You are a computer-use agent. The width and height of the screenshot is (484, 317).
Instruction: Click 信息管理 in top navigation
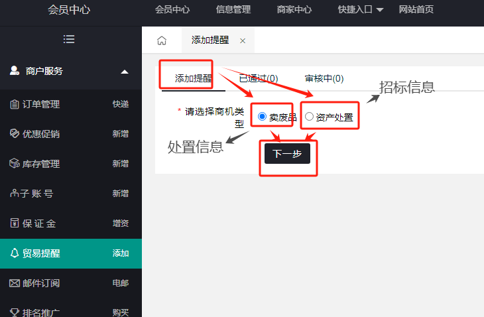(x=233, y=9)
